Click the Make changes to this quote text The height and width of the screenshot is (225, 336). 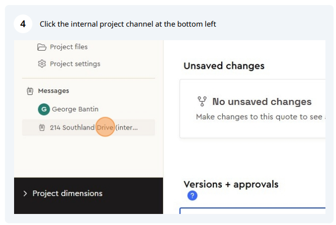[261, 117]
